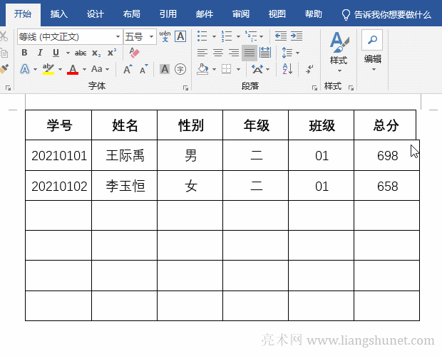The image size is (442, 356).
Task: Align text right
Action: click(x=234, y=53)
